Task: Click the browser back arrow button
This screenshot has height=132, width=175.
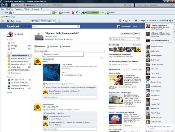Action: pos(2,5)
